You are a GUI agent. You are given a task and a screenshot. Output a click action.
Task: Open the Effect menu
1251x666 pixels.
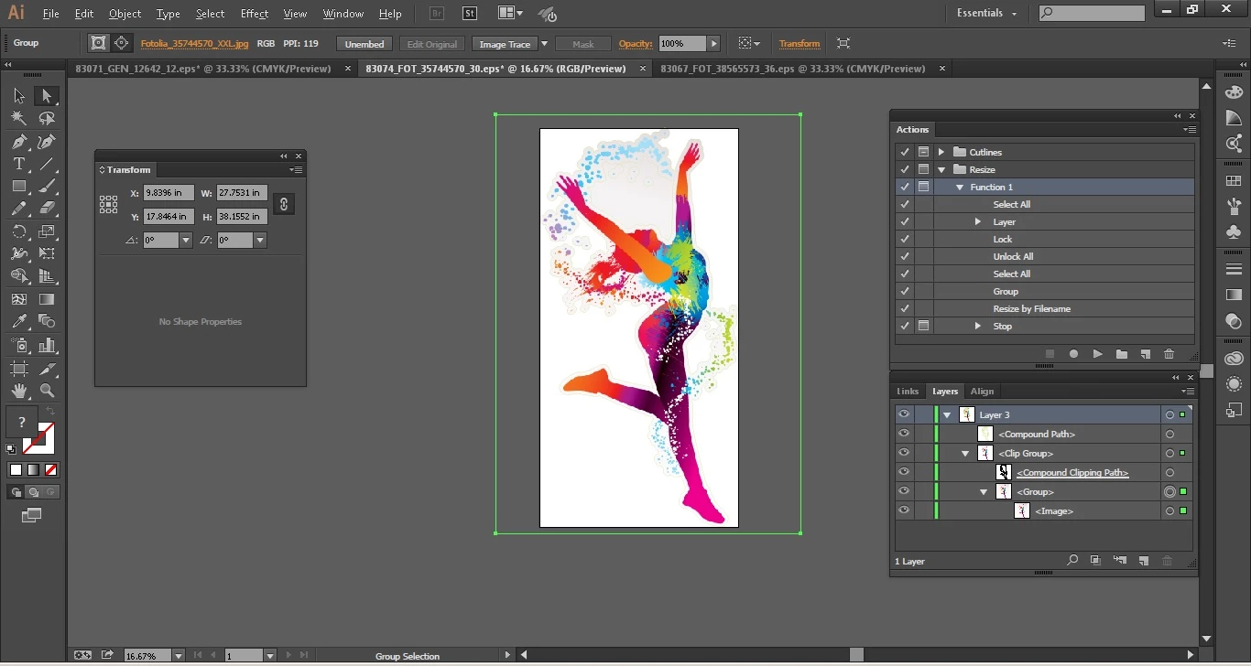pos(255,14)
